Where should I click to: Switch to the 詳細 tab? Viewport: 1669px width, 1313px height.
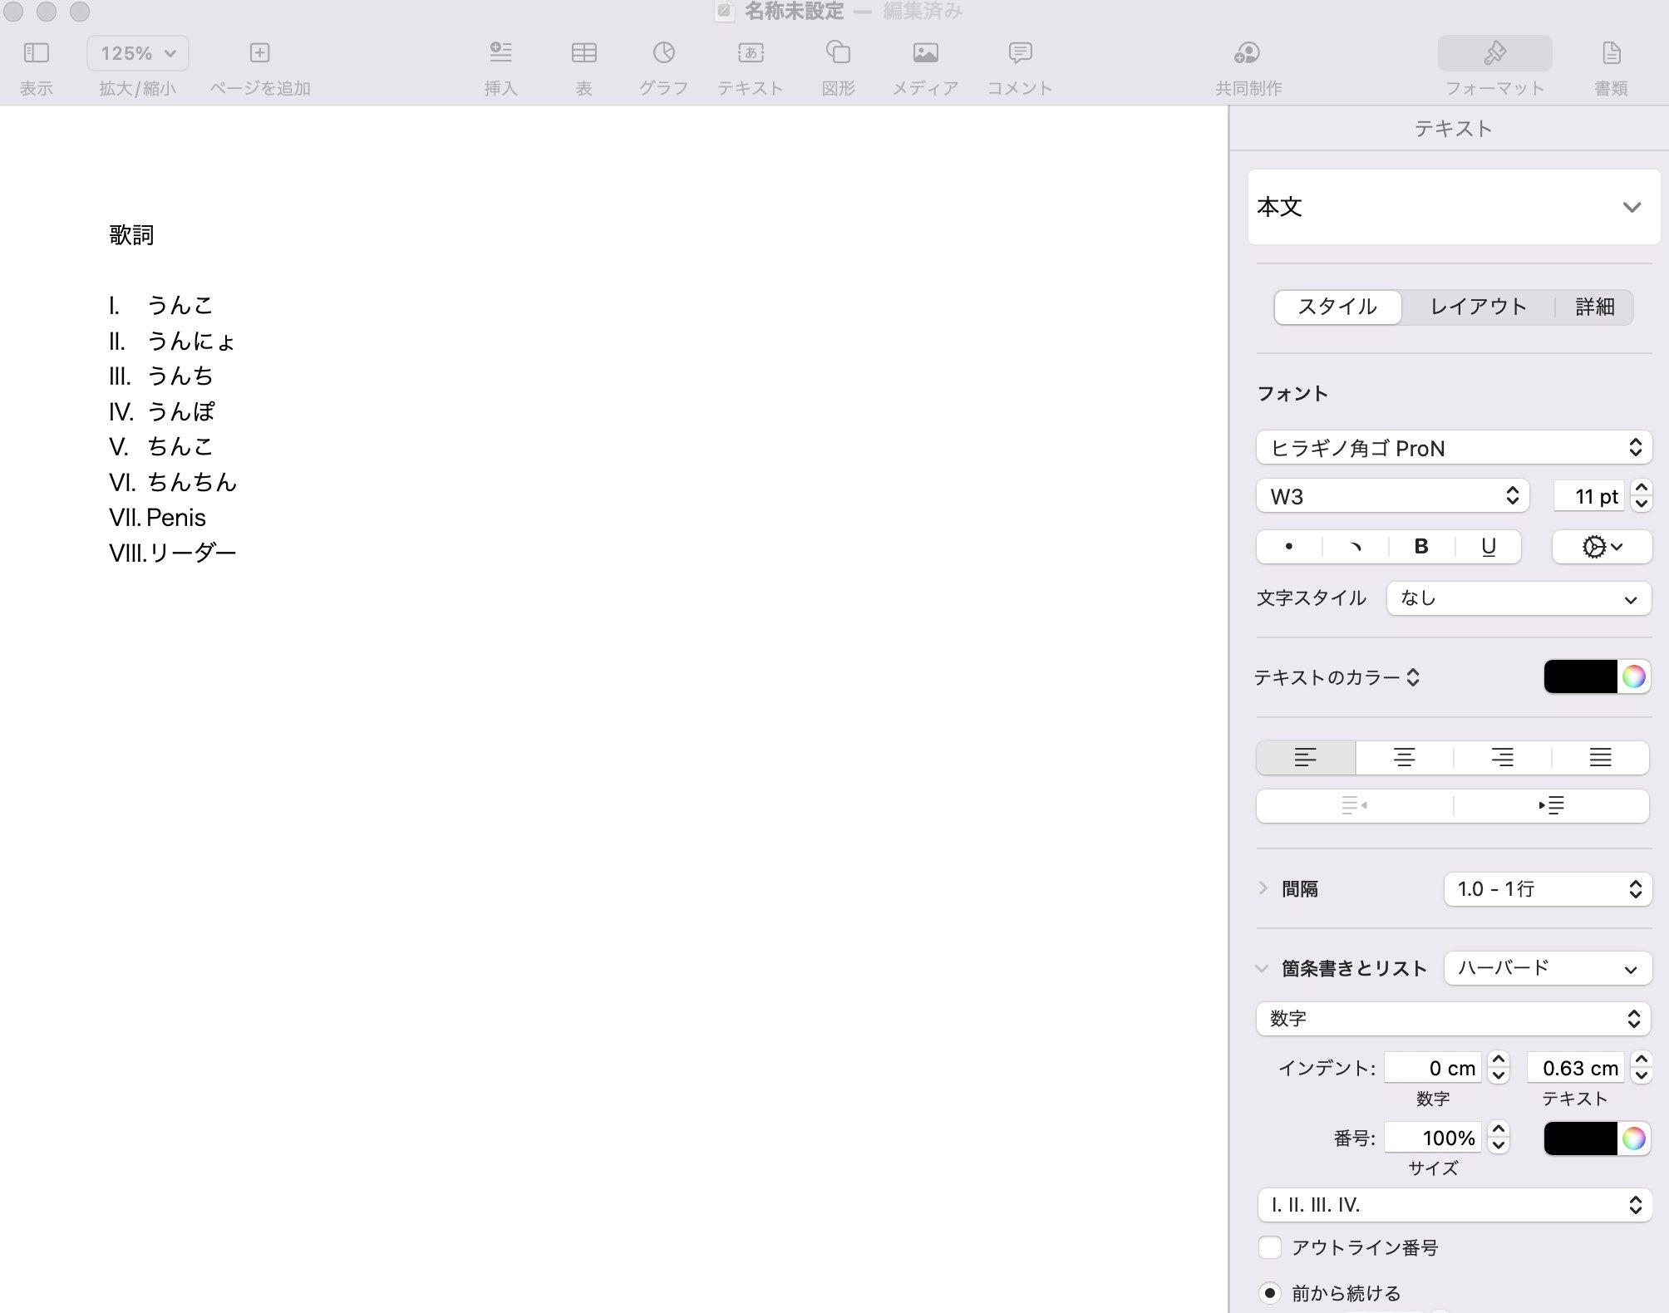1594,307
